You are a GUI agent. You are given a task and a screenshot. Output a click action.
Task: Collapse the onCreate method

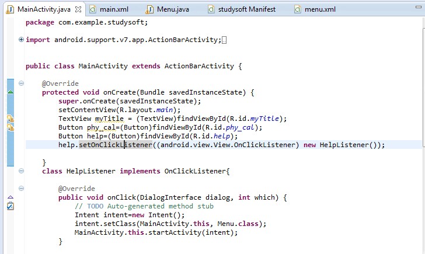pos(22,83)
